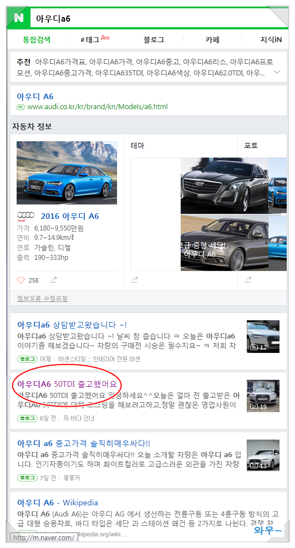Click share icon under the 테마 section
The width and height of the screenshot is (295, 548).
pos(134,279)
